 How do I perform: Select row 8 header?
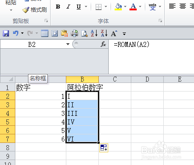(8, 147)
